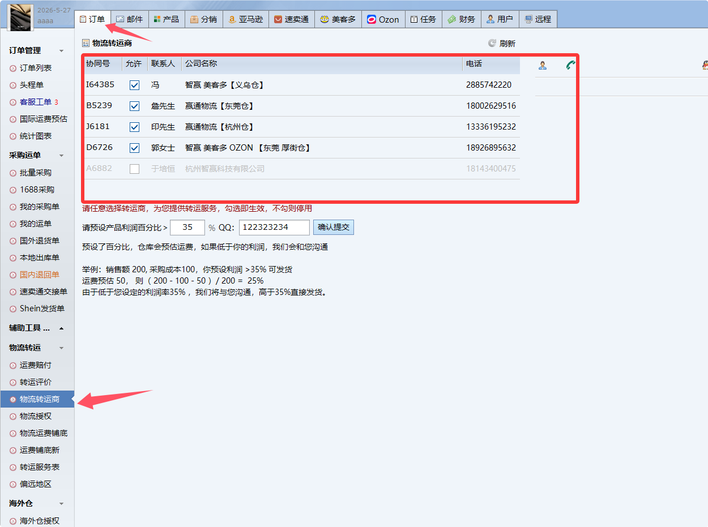Toggle the 允许 checkbox for J6181
Screen dimensions: 708x527
[x=134, y=127]
